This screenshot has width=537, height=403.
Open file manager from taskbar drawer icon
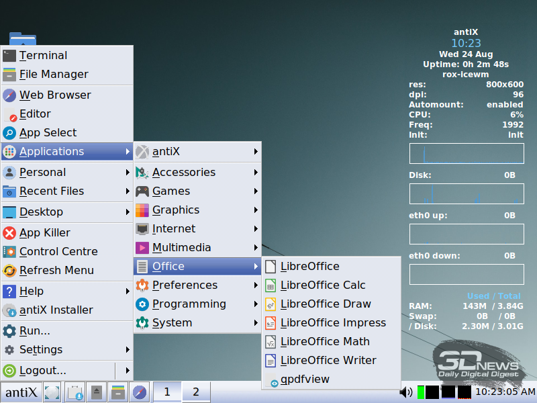coord(118,392)
